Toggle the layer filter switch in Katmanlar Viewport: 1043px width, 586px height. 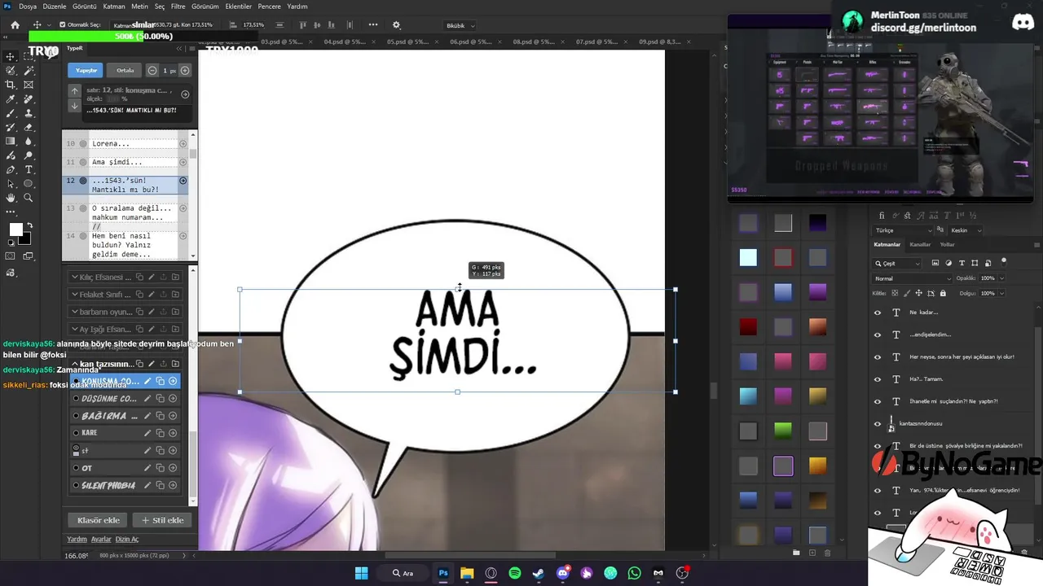[1004, 262]
